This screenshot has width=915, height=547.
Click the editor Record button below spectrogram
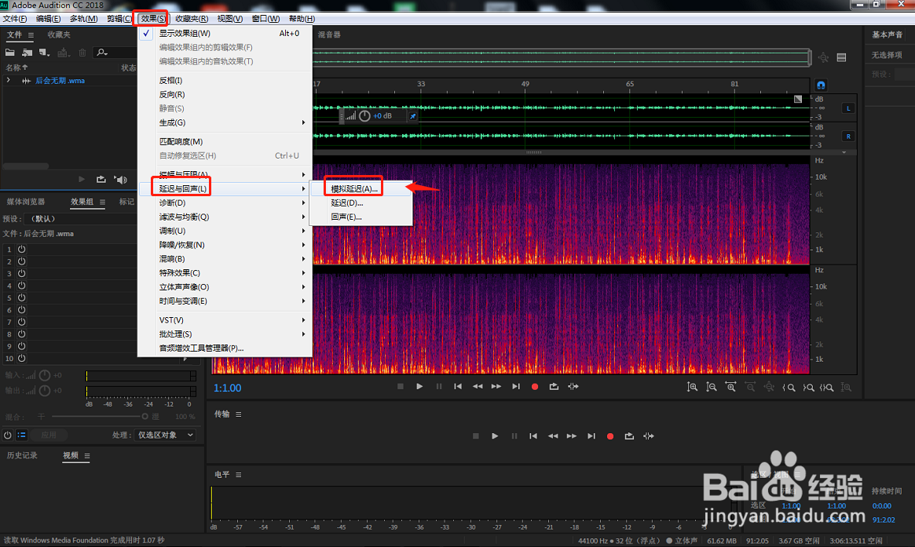click(535, 387)
